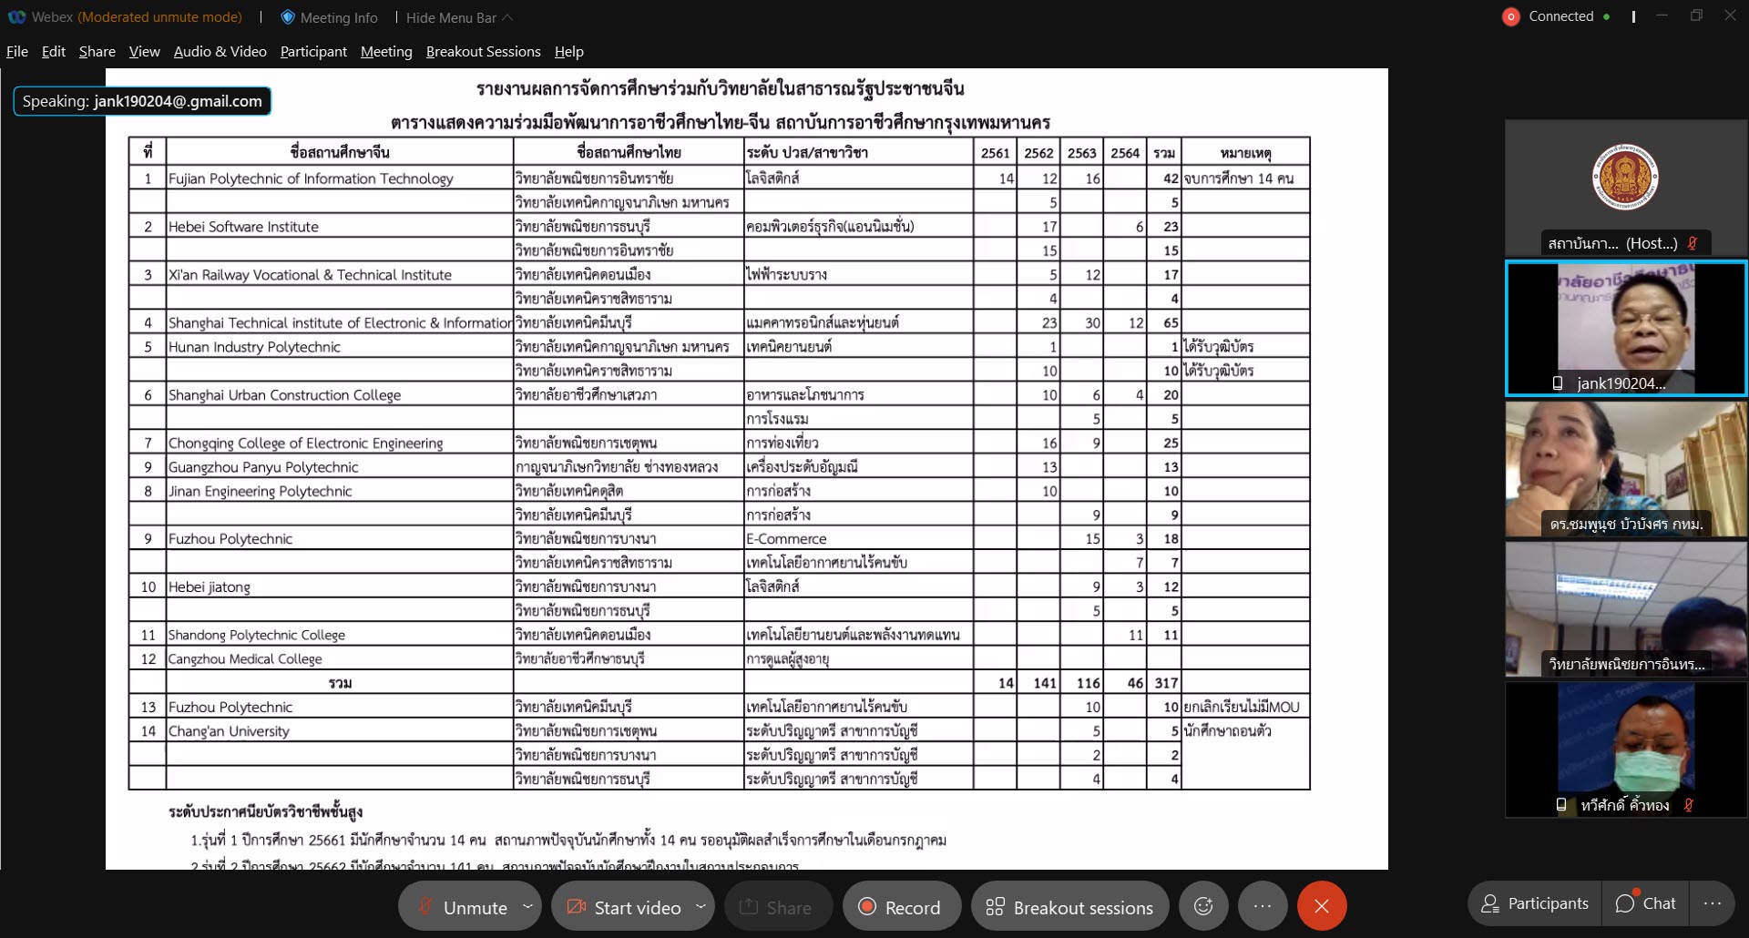Screen dimensions: 1749x938
Task: Click the muted mic icon on ทวีศักดิ์ thumbnail
Action: 1688,805
